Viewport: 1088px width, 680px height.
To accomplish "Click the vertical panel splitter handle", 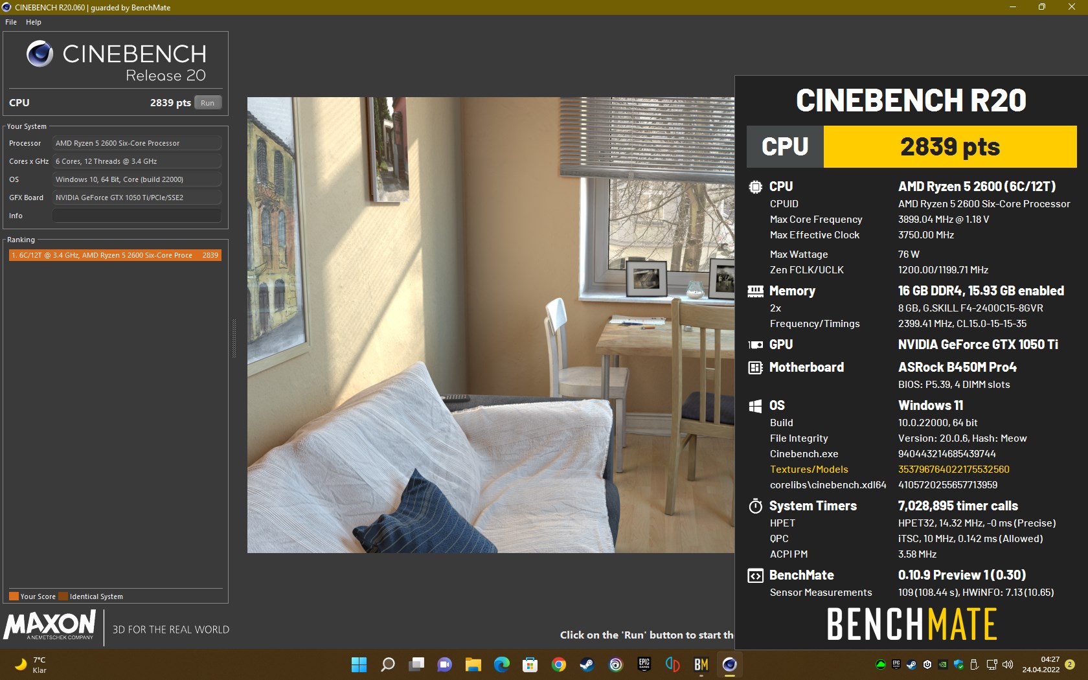I will click(x=234, y=338).
